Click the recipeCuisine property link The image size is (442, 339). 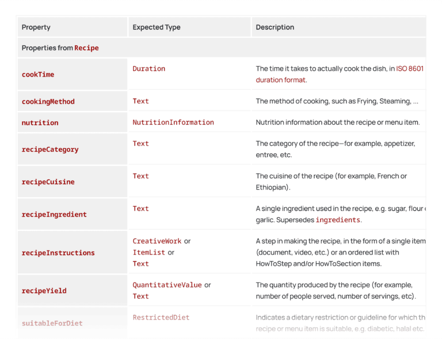coord(48,182)
